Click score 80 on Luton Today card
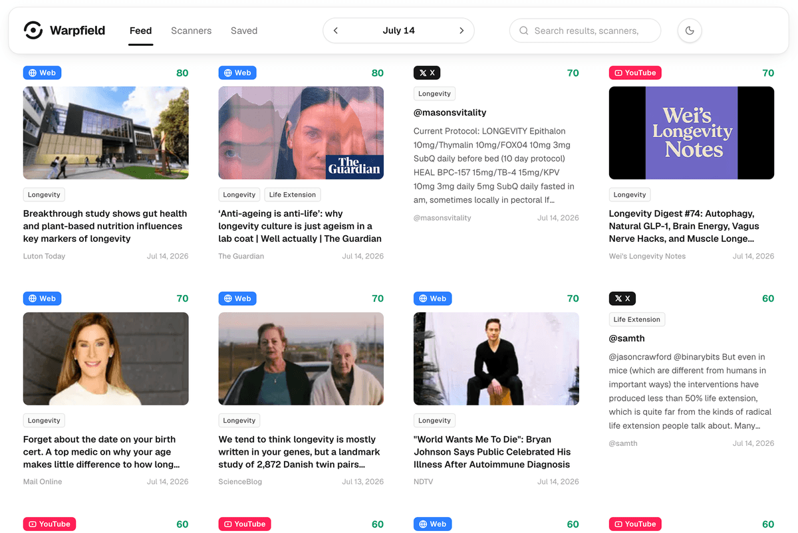This screenshot has width=798, height=533. [182, 73]
